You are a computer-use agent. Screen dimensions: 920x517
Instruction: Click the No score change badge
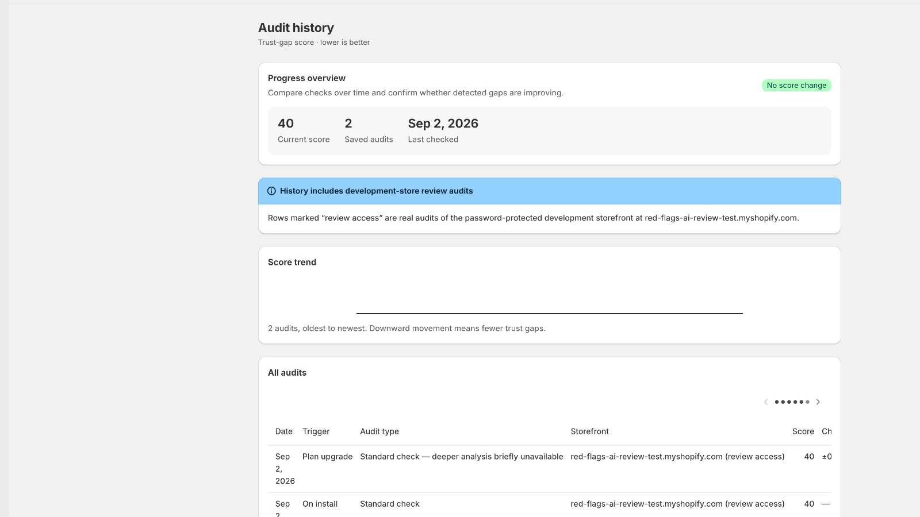click(796, 86)
